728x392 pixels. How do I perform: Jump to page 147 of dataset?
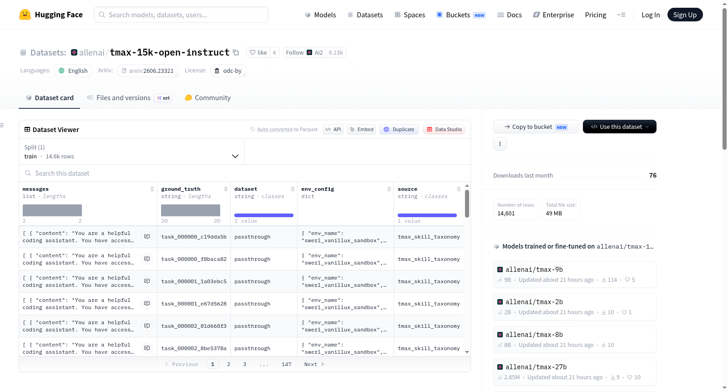coord(287,364)
